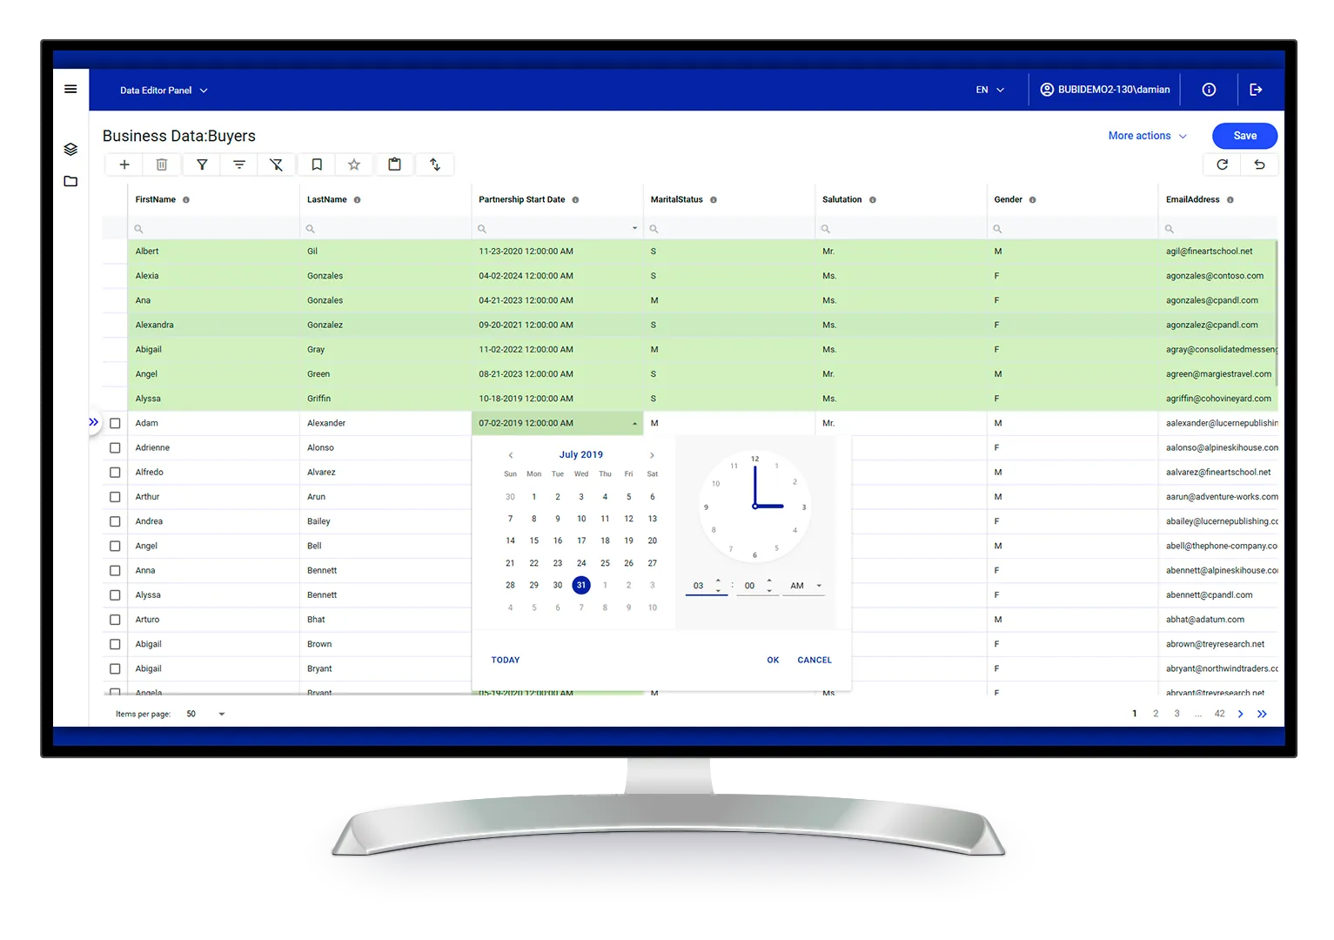
Task: Click the refresh icon near Save
Action: (x=1222, y=164)
